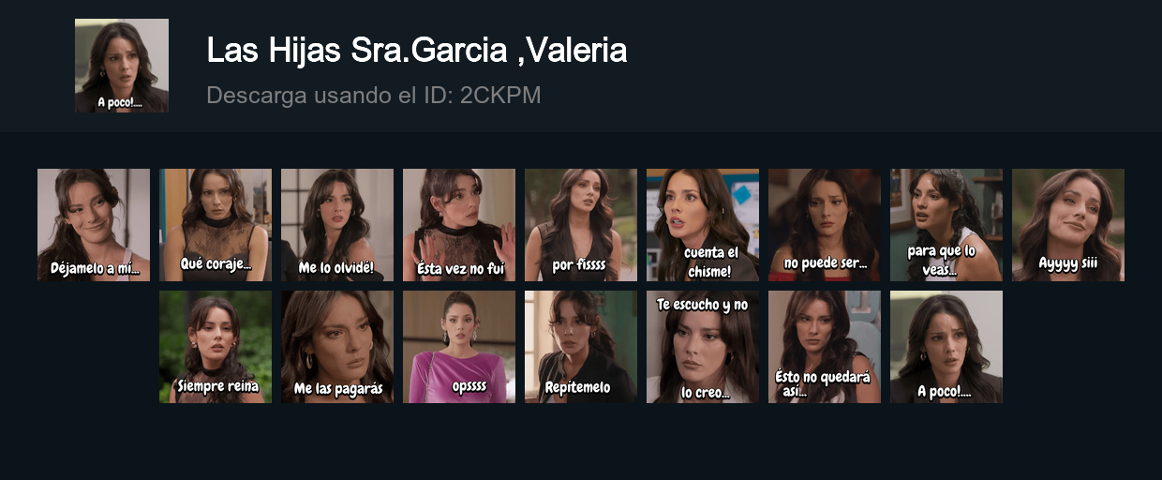This screenshot has width=1162, height=480.
Task: Select the 'no puede ser...' sticker
Action: pos(825,225)
